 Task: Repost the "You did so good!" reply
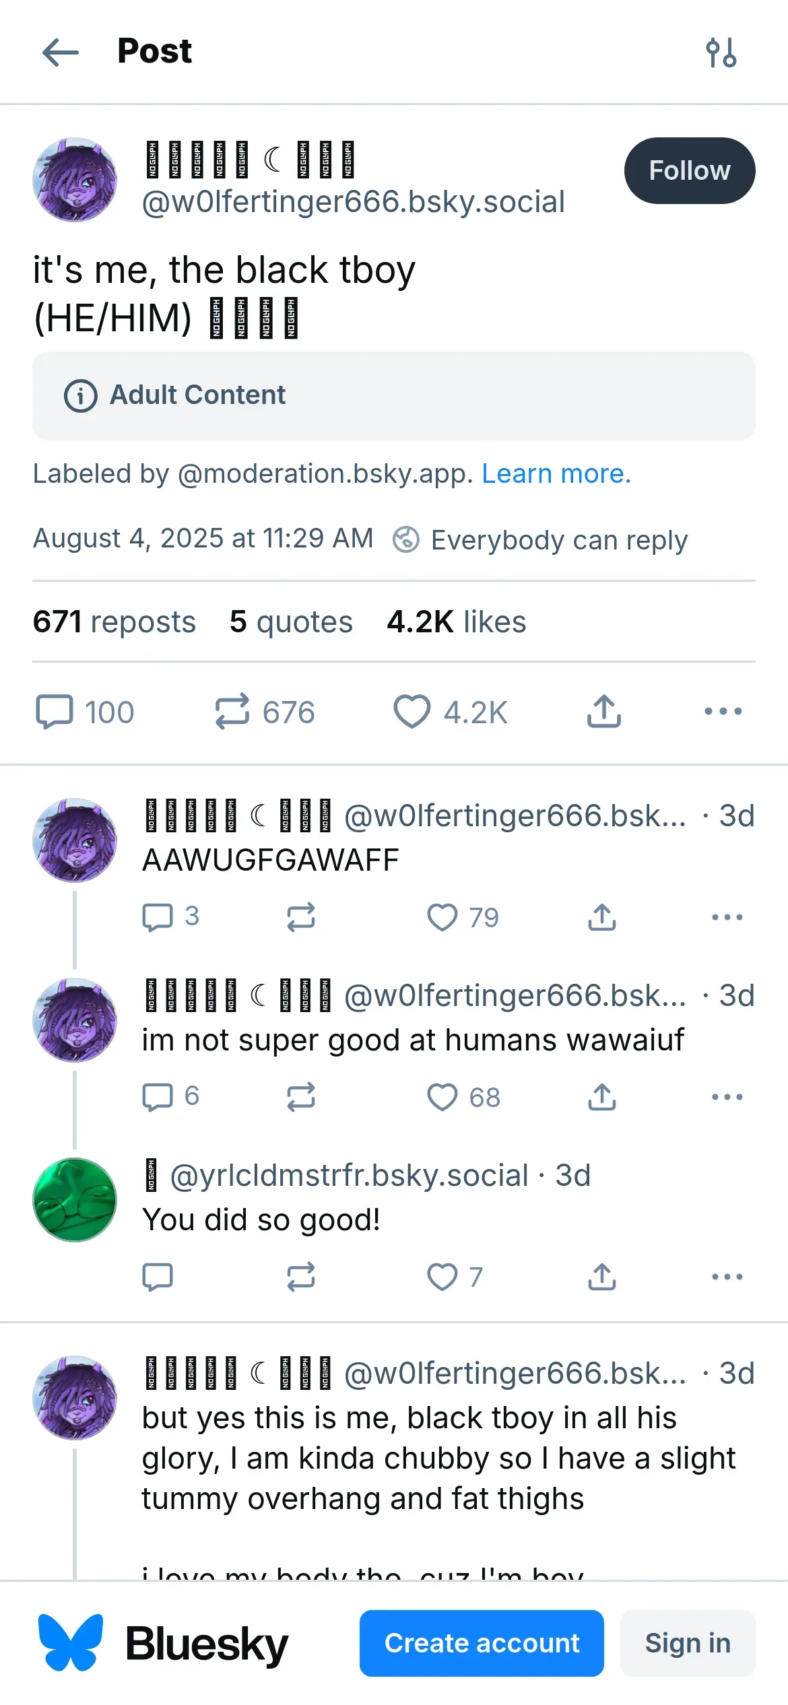(300, 1277)
